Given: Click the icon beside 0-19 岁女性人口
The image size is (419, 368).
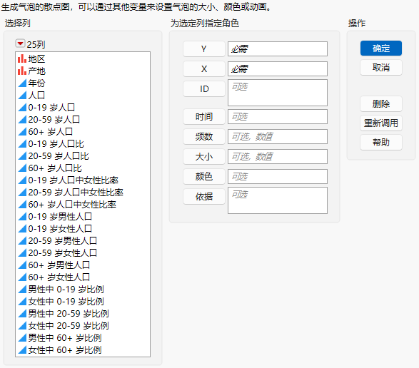Looking at the screenshot, I should pyautogui.click(x=22, y=229).
